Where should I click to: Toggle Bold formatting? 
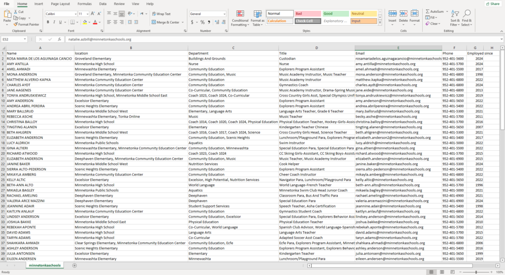(x=48, y=22)
